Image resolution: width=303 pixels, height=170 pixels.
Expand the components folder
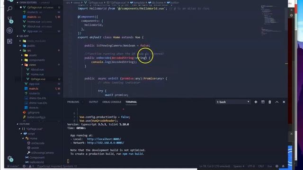[22, 60]
